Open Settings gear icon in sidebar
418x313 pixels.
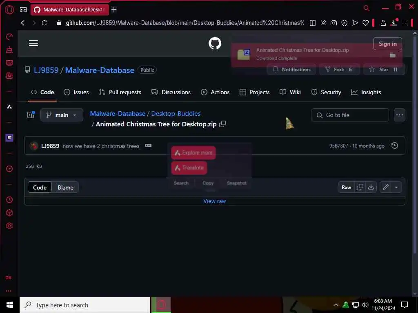point(9,226)
